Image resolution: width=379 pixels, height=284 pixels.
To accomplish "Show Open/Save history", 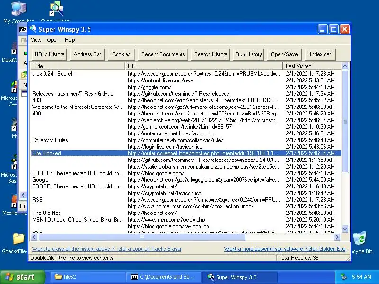I will [x=284, y=54].
